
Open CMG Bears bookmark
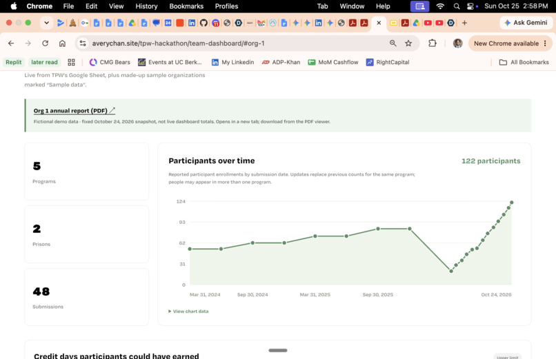click(110, 62)
